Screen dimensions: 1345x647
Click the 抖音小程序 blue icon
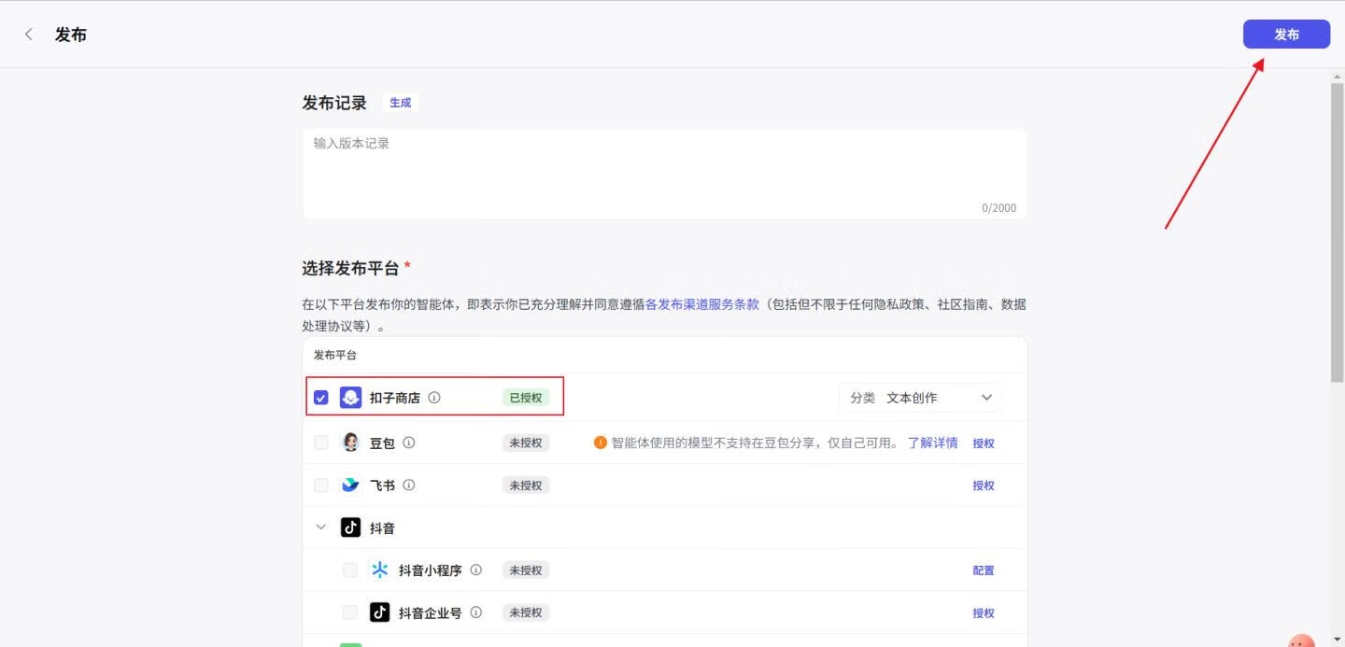(x=381, y=570)
